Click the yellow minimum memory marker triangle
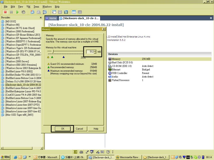The width and height of the screenshot is (214, 160). pyautogui.click(x=48, y=57)
